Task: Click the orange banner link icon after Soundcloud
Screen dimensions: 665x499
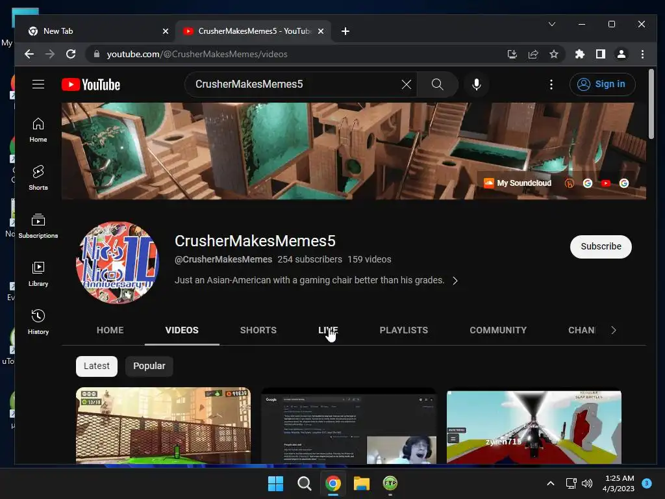Action: point(569,183)
